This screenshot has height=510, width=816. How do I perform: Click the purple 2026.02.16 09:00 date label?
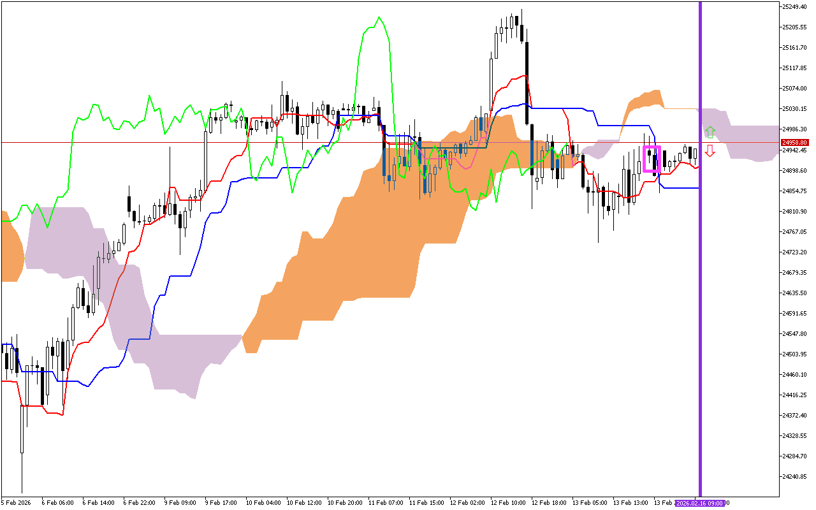(700, 503)
